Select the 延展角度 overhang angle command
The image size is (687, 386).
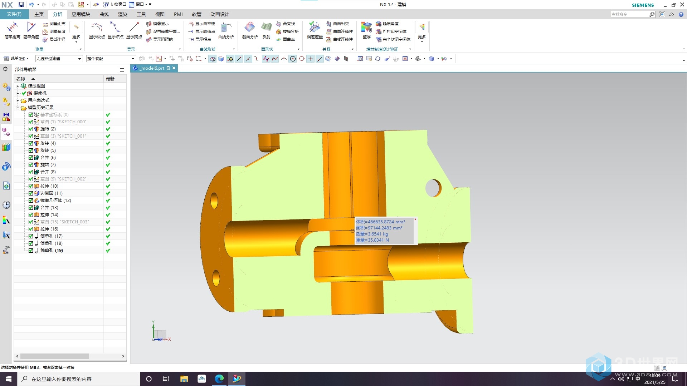tap(387, 24)
